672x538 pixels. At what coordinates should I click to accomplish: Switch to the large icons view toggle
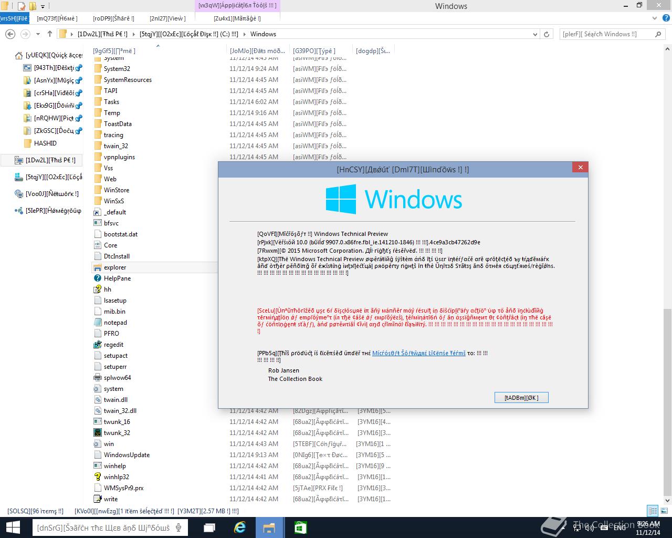tap(664, 511)
